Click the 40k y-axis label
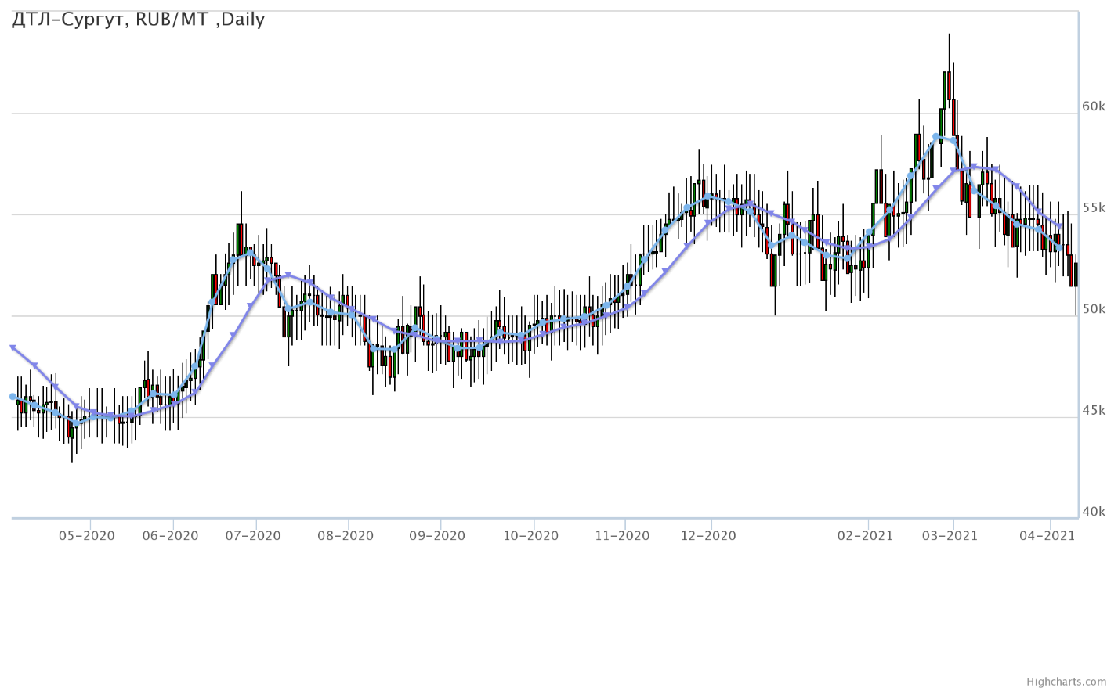Image resolution: width=1118 pixels, height=691 pixels. click(x=1093, y=512)
